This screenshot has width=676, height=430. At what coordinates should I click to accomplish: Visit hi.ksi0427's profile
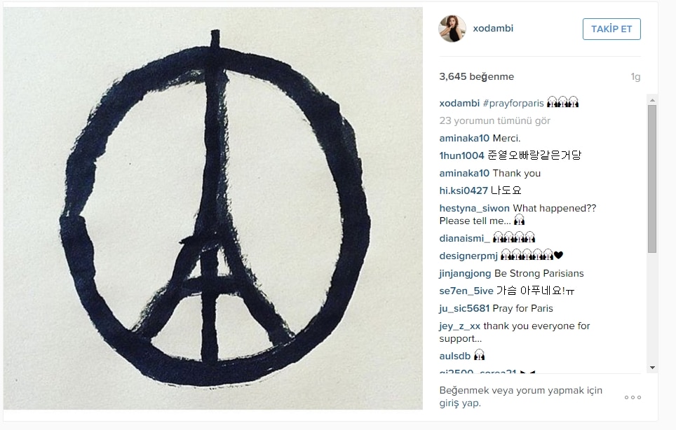tap(464, 190)
